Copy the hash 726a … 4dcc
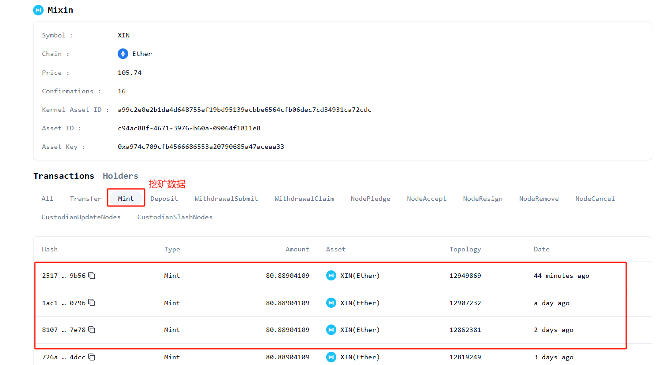Screen dimensions: 658x365 pyautogui.click(x=92, y=357)
